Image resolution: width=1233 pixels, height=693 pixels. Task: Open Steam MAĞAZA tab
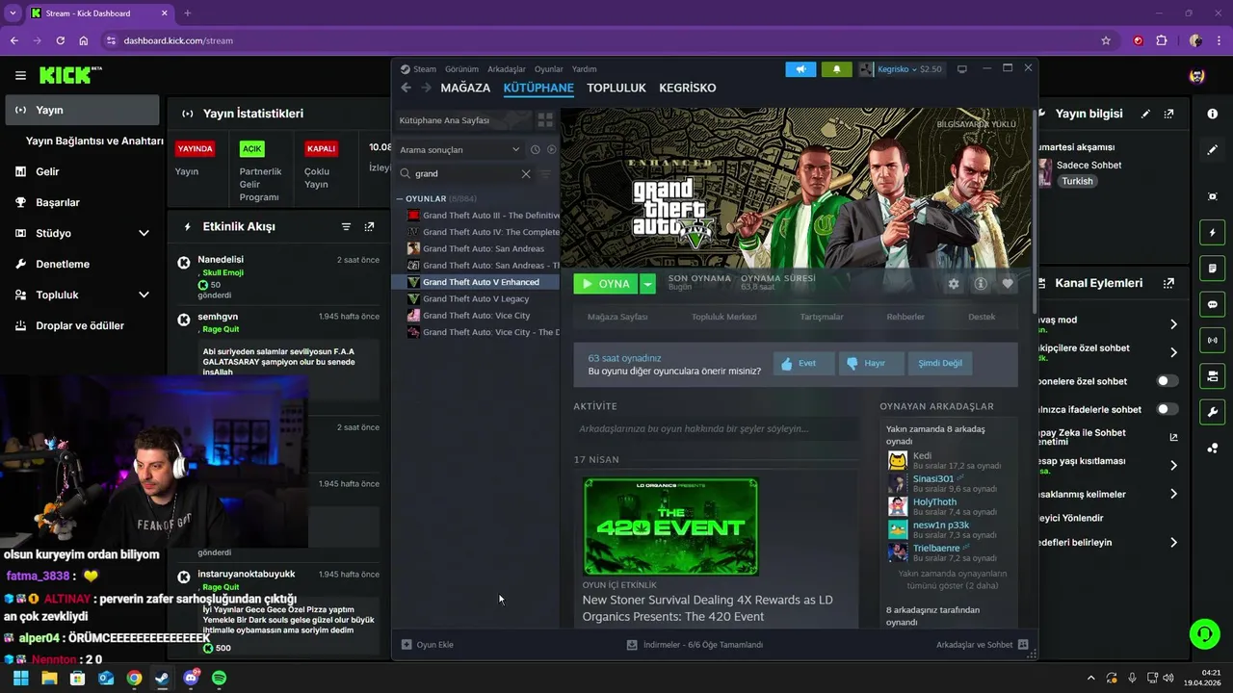click(465, 88)
